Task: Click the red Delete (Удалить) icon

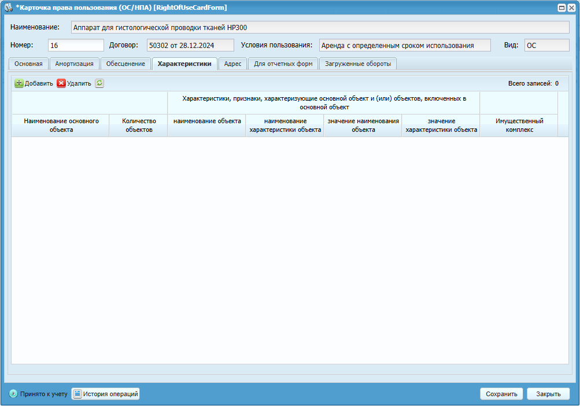Action: pyautogui.click(x=61, y=83)
